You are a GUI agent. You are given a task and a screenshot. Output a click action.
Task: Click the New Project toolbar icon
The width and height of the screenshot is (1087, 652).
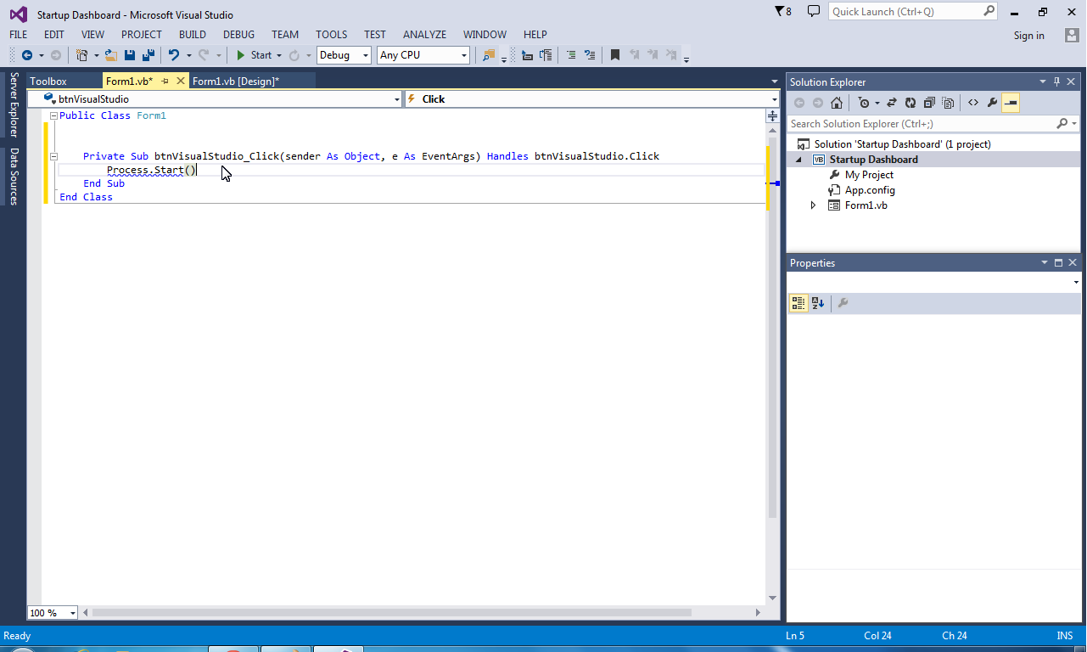81,55
